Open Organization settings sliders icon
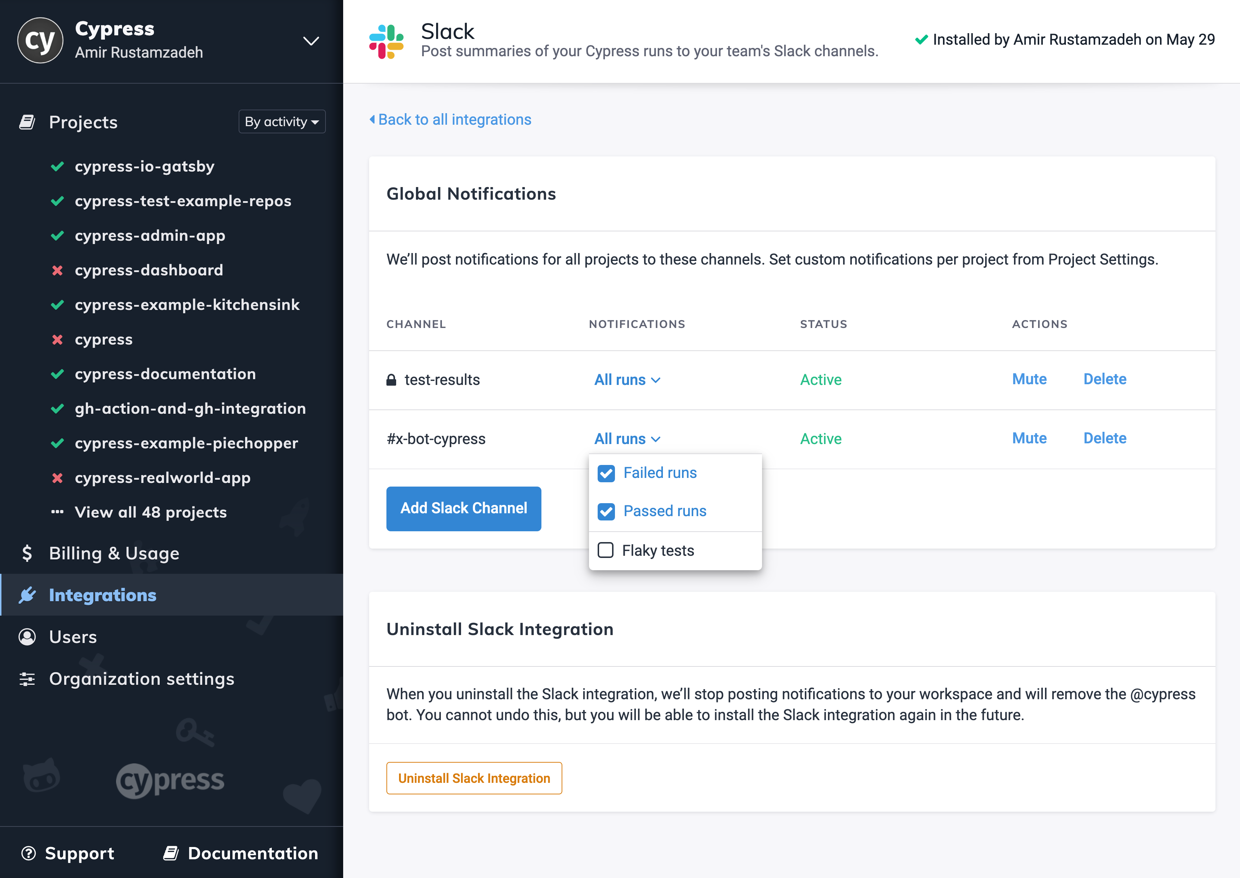 (x=27, y=678)
